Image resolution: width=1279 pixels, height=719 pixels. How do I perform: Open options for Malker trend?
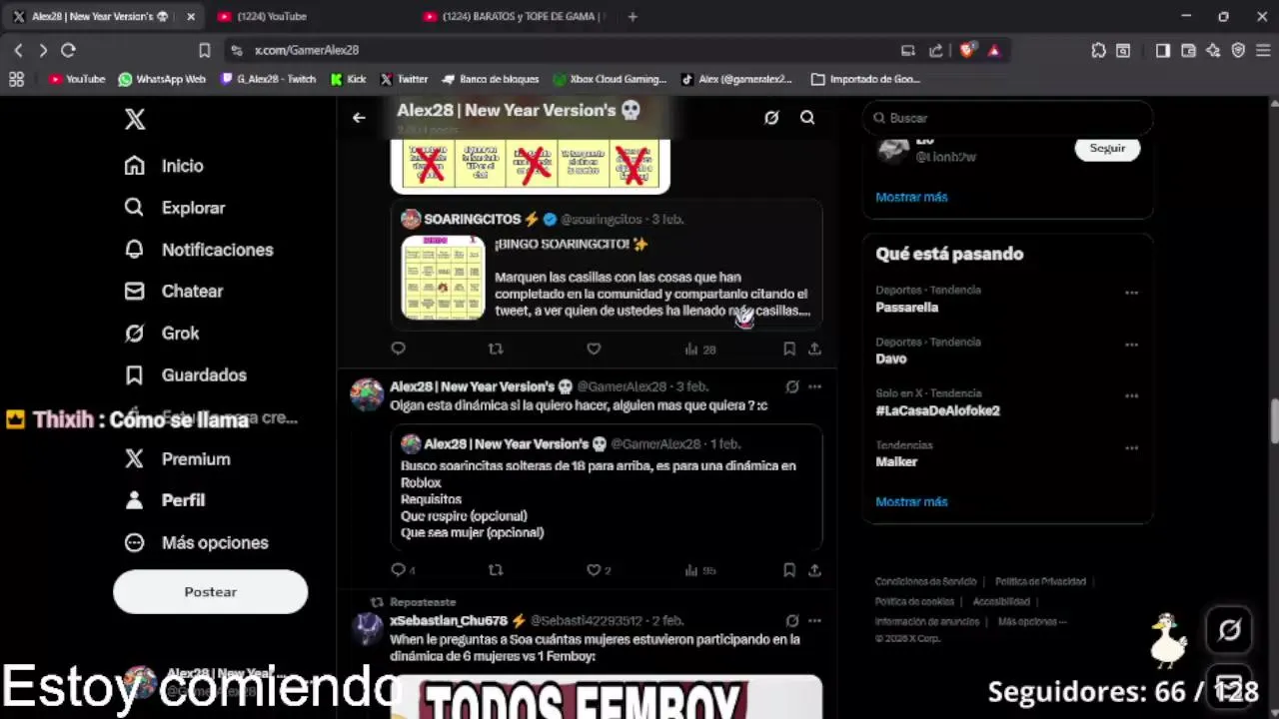click(1131, 447)
